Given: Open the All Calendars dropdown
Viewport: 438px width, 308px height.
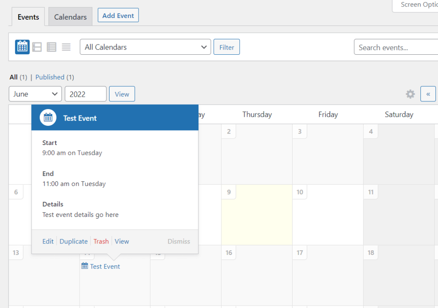Looking at the screenshot, I should point(145,47).
